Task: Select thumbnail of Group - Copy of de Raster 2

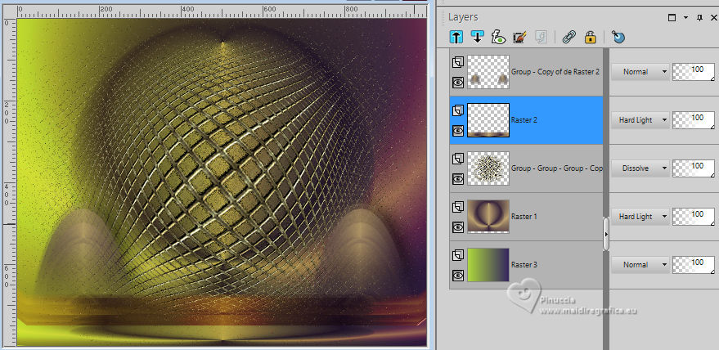Action: [x=488, y=72]
